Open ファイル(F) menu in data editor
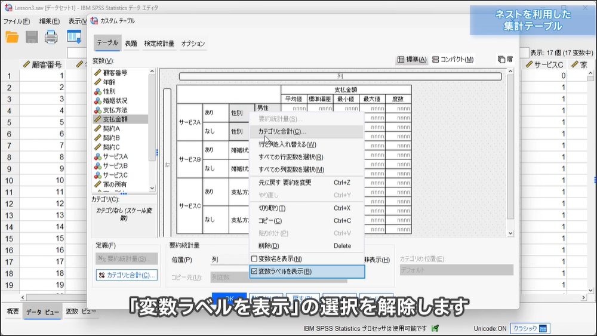597x336 pixels. (16, 21)
